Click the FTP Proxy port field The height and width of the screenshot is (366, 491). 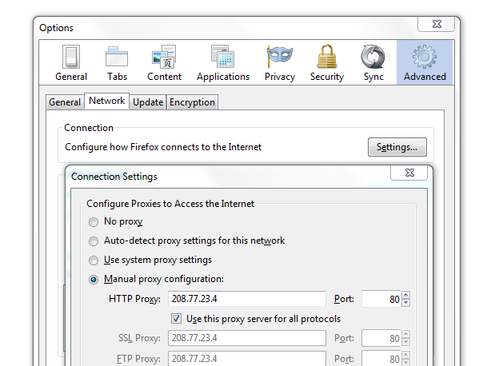click(x=381, y=359)
